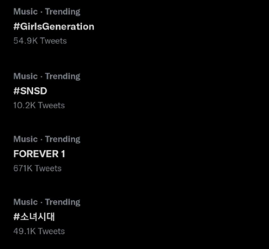
Task: Open the #GirlsGeneration trending topic
Action: (54, 27)
